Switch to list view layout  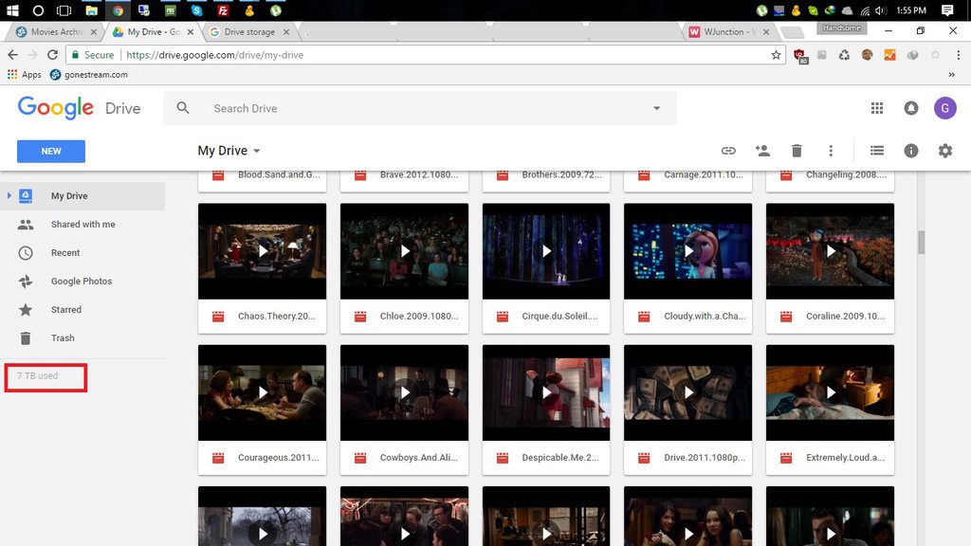pos(876,151)
